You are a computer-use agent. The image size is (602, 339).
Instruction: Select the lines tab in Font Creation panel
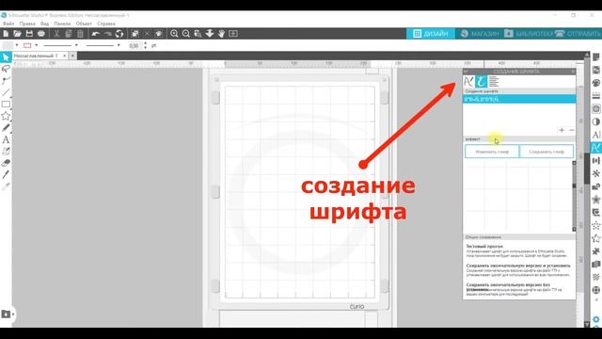[493, 82]
